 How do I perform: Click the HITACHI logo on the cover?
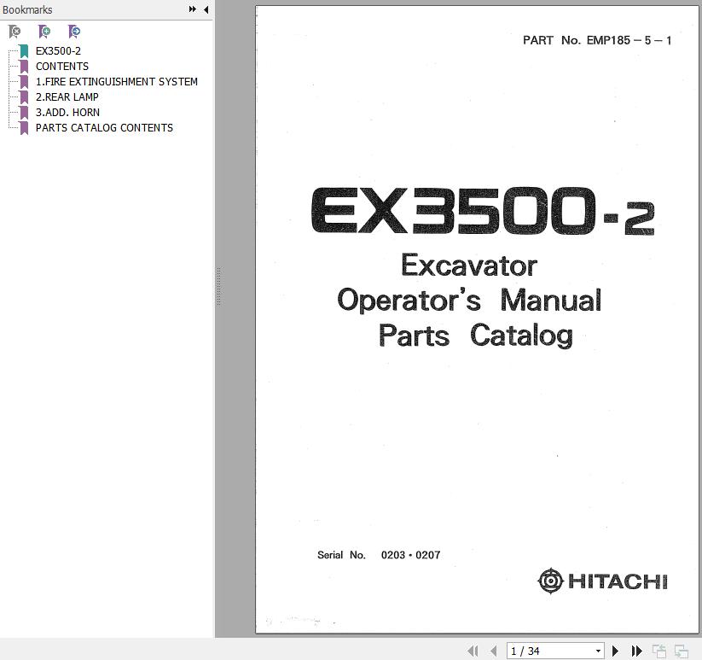602,581
